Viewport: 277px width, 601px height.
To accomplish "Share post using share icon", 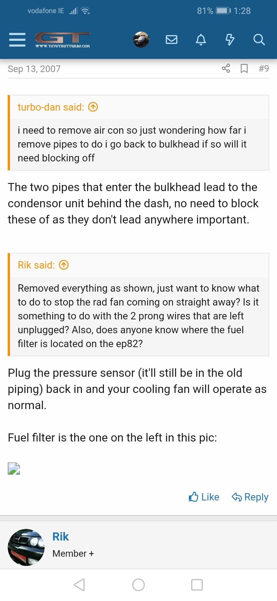I will tap(226, 69).
